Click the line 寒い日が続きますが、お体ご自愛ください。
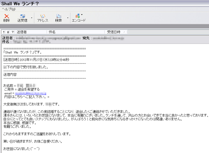Screen dimensions: 209x153 tap(33, 141)
